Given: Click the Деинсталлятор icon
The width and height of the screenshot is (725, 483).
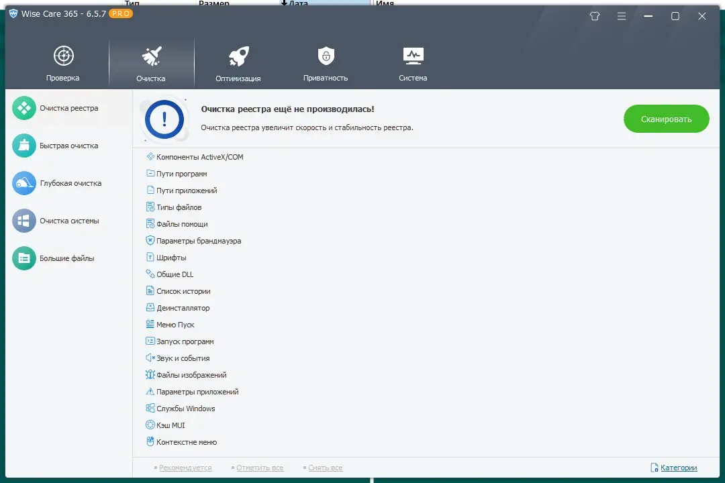Looking at the screenshot, I should [x=150, y=307].
